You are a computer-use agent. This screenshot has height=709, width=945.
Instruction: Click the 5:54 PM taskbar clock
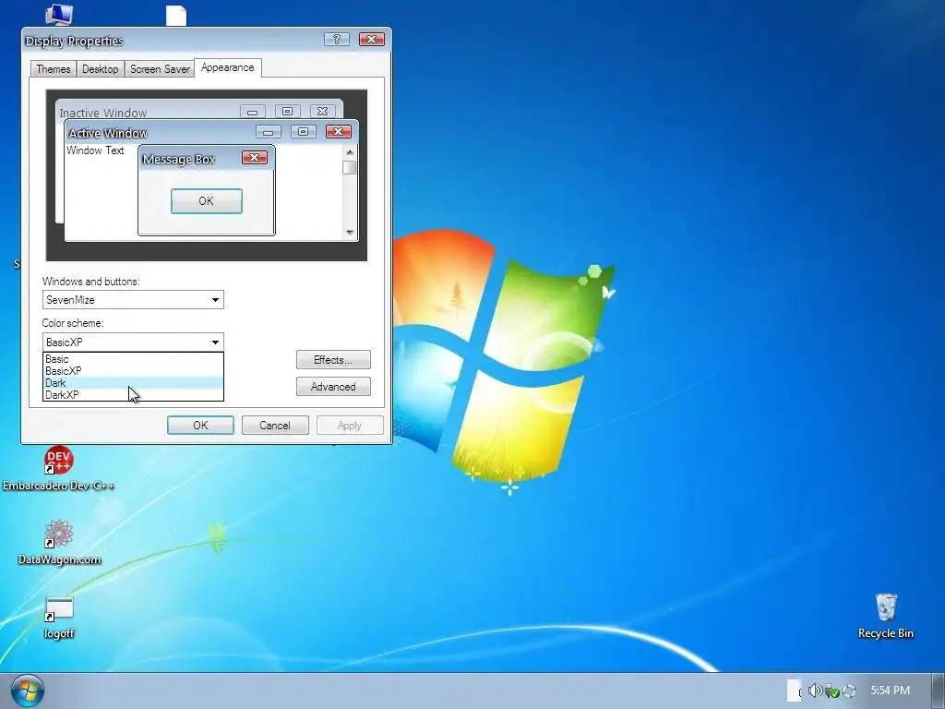tap(891, 691)
